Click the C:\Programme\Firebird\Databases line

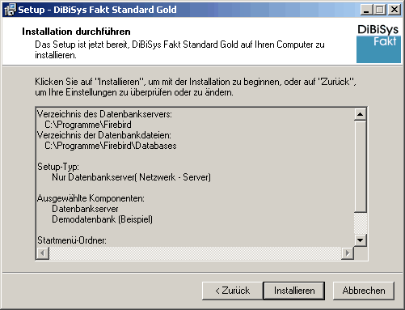click(x=111, y=146)
